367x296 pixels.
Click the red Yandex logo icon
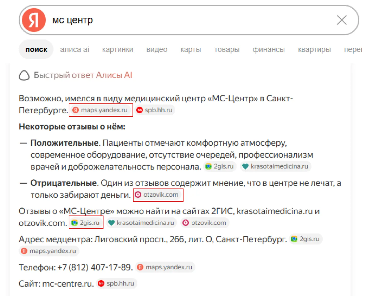click(34, 20)
